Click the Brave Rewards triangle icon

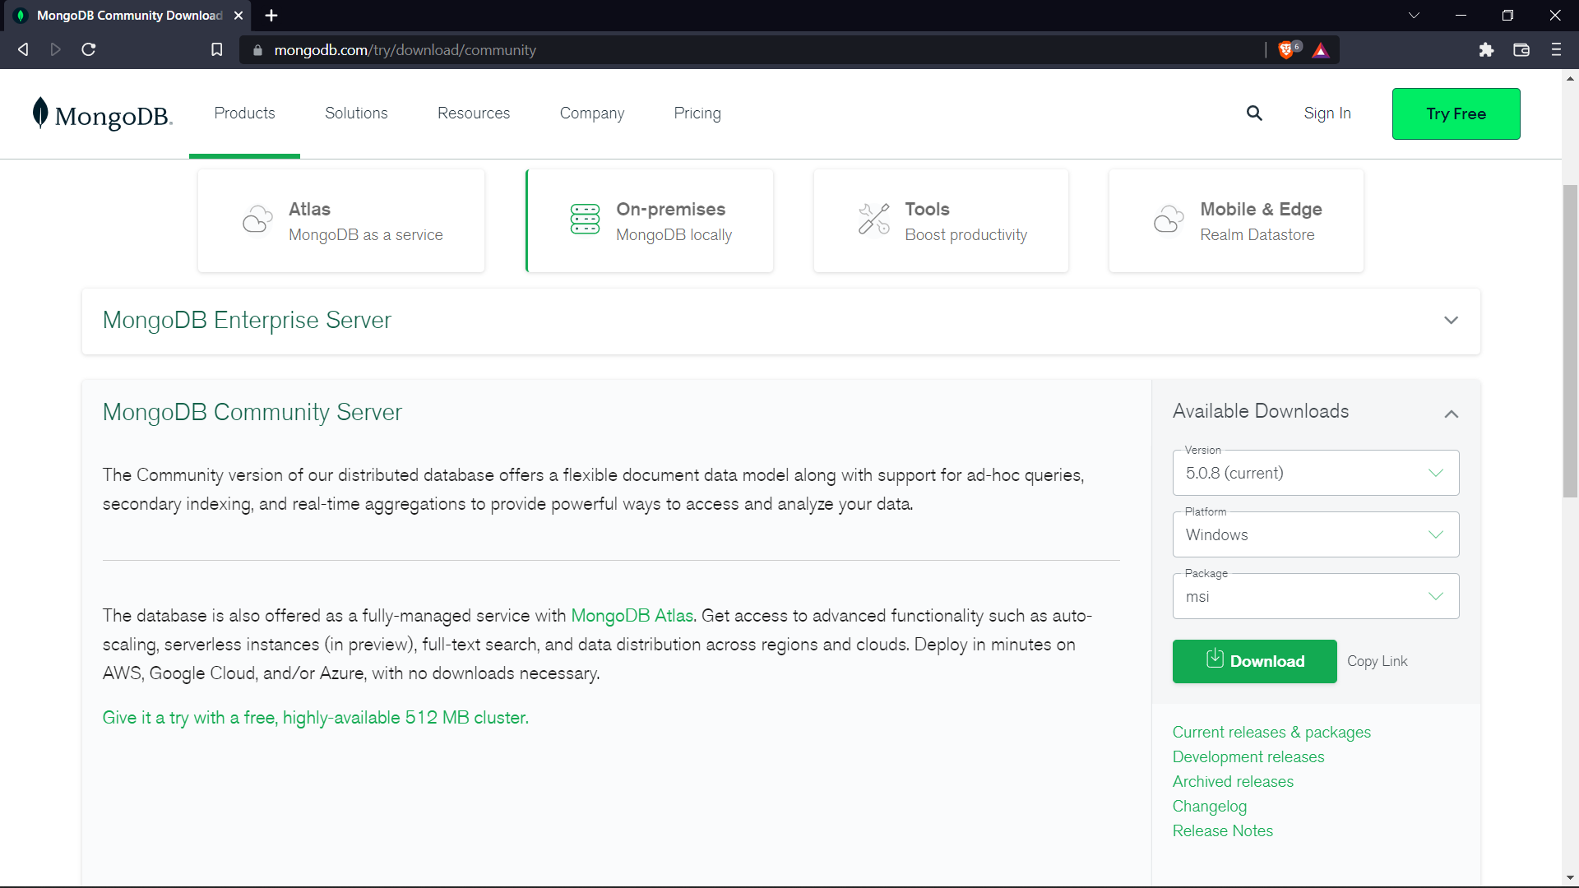coord(1321,50)
